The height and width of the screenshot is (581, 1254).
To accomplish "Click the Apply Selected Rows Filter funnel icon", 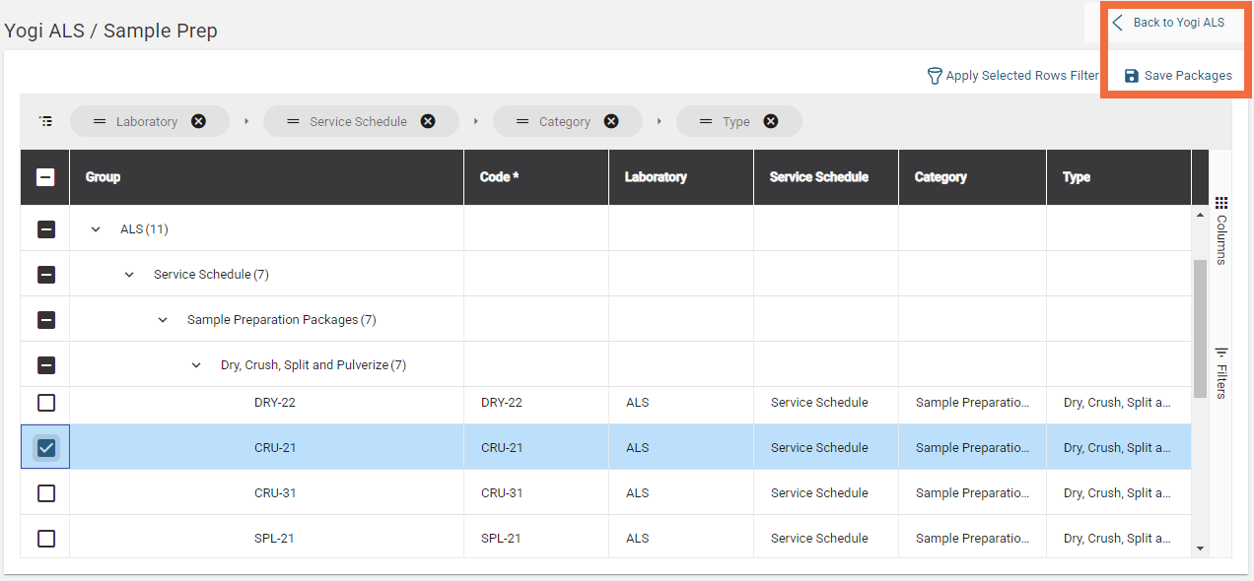I will 935,76.
